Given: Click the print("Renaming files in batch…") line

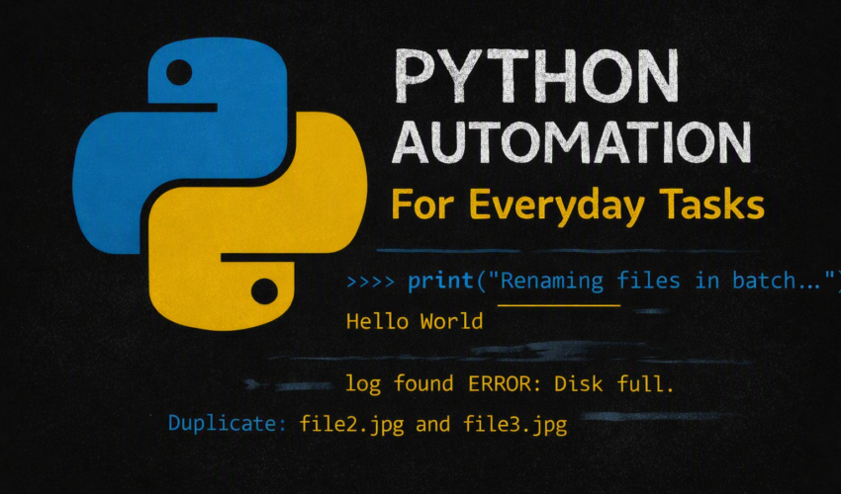Looking at the screenshot, I should 624,281.
